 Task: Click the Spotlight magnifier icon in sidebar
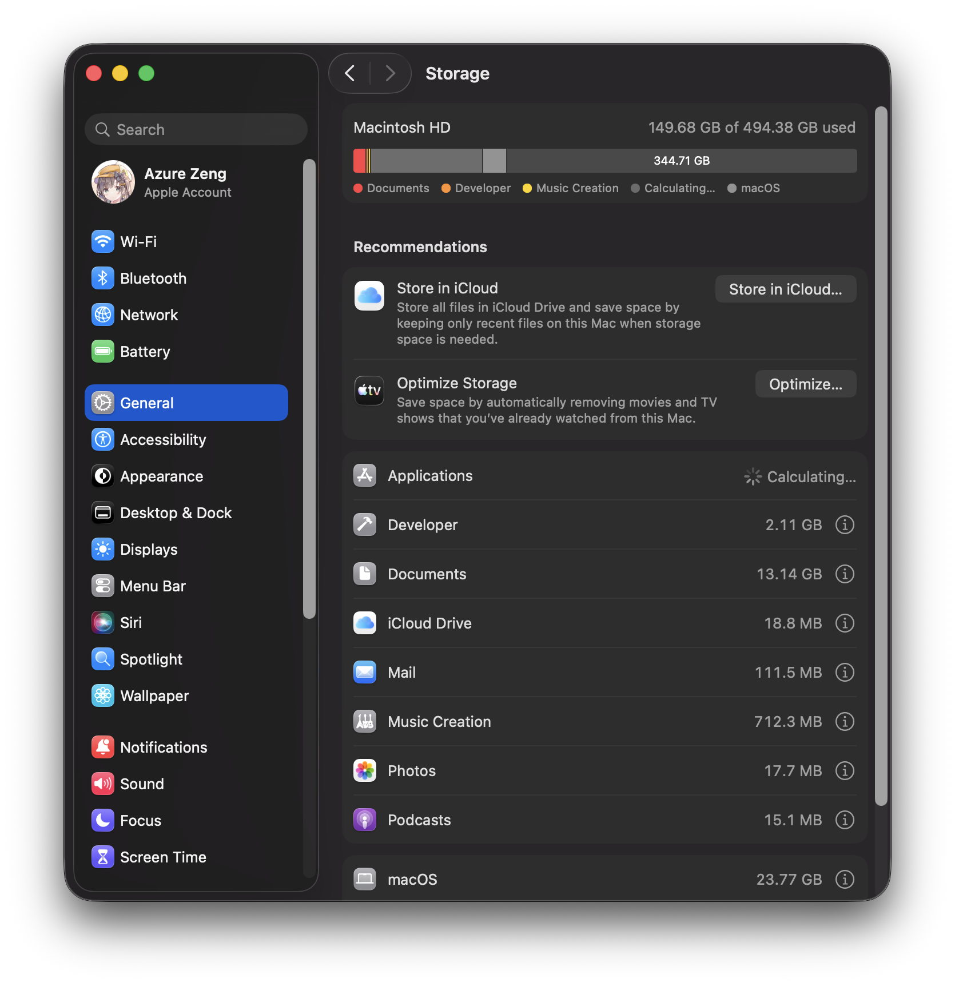tap(103, 659)
